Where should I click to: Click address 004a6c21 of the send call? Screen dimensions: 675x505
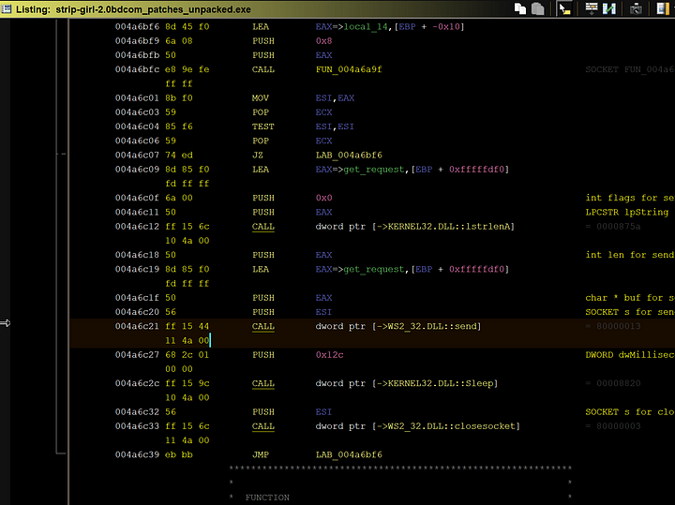pos(137,326)
